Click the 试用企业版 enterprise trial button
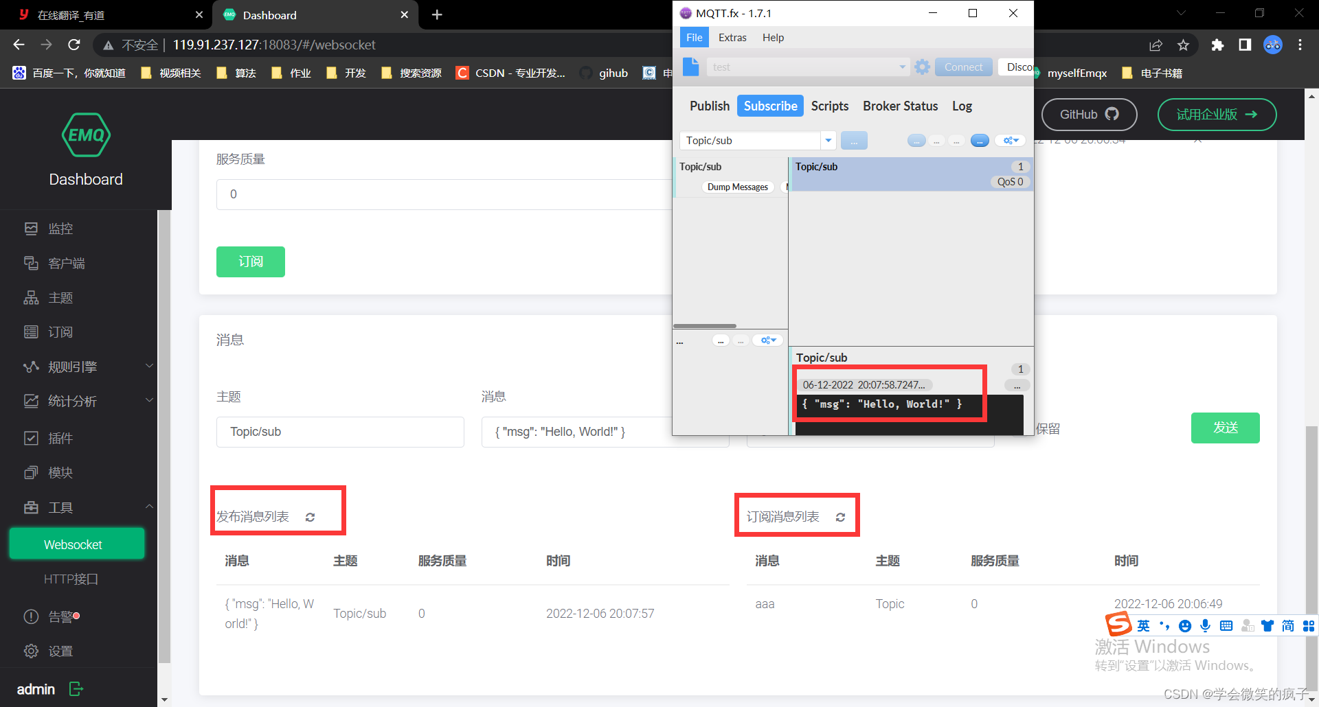The height and width of the screenshot is (707, 1319). (1217, 115)
